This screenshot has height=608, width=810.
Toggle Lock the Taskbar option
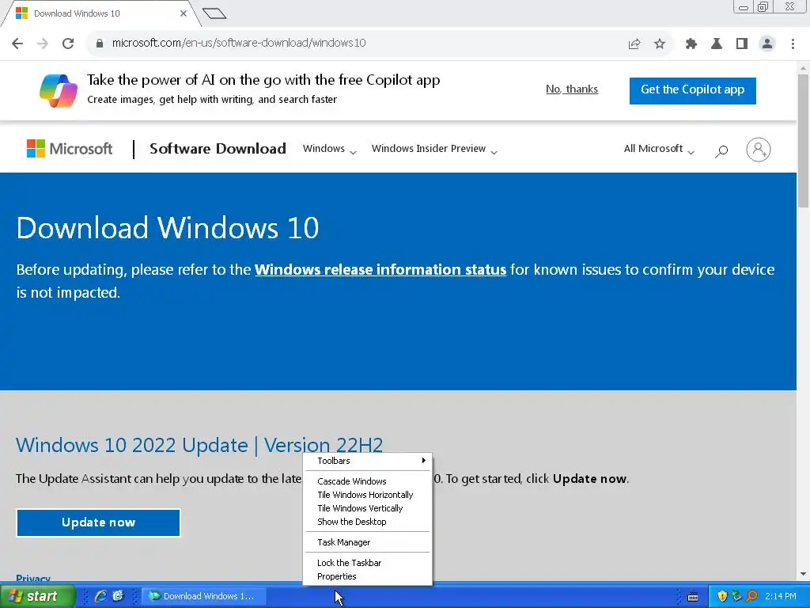click(367, 563)
